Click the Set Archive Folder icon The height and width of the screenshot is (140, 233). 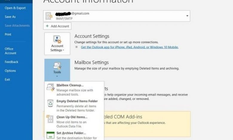pos(50,135)
